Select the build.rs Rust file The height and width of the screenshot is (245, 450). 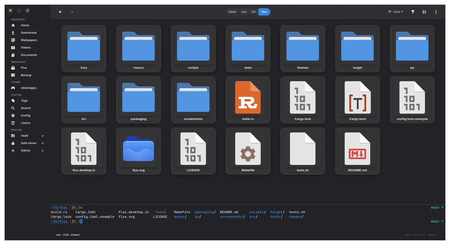[248, 100]
